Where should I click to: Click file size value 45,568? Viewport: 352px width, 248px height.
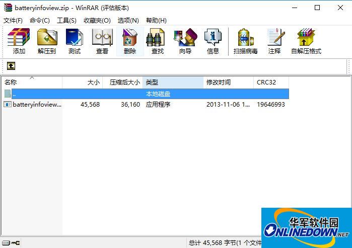pyautogui.click(x=90, y=105)
